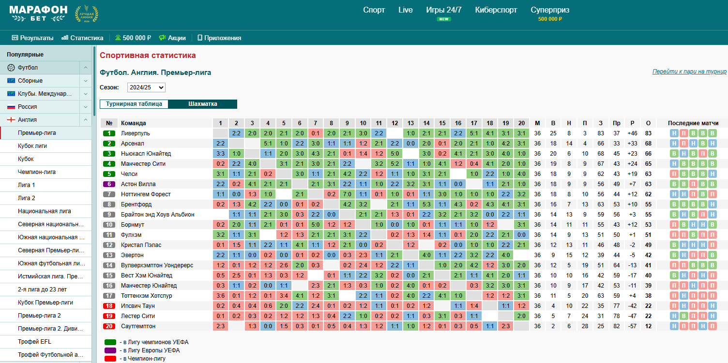Collapse the Футбол section chevron
The image size is (728, 363).
point(85,68)
